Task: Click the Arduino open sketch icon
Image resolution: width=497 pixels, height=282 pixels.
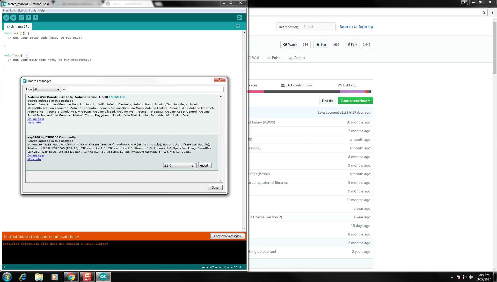Action: click(29, 17)
